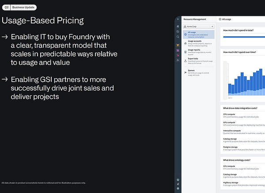Image resolution: width=265 pixels, height=193 pixels.
Task: Click the first bar above the Jan 1 label
Action: click(230, 89)
